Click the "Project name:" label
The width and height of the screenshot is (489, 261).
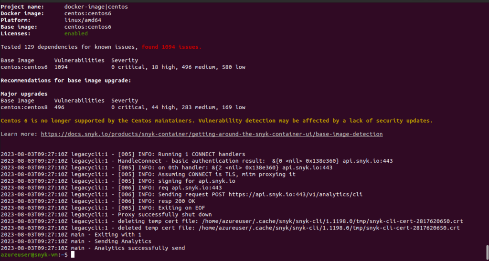point(22,7)
